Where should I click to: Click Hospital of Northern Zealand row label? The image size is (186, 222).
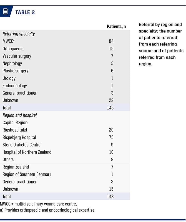(x=27, y=152)
